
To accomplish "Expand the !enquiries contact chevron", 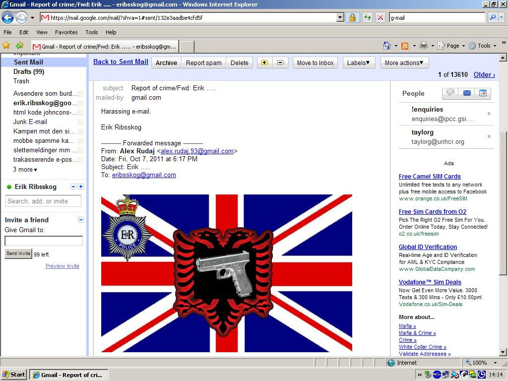I will (489, 114).
